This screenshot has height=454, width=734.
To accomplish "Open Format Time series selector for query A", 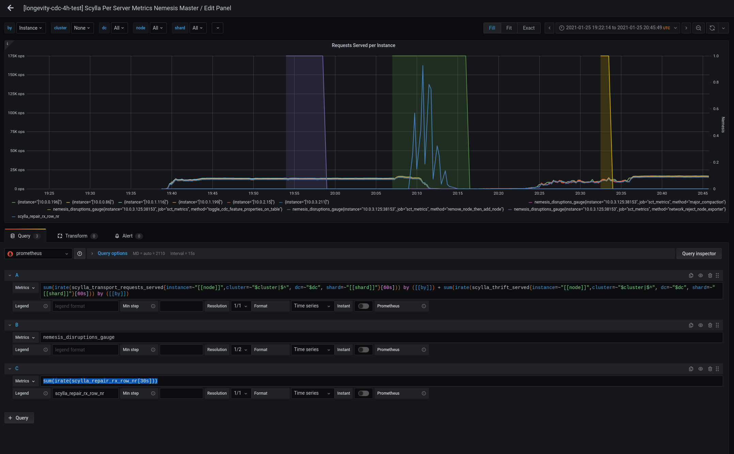I will [x=312, y=306].
